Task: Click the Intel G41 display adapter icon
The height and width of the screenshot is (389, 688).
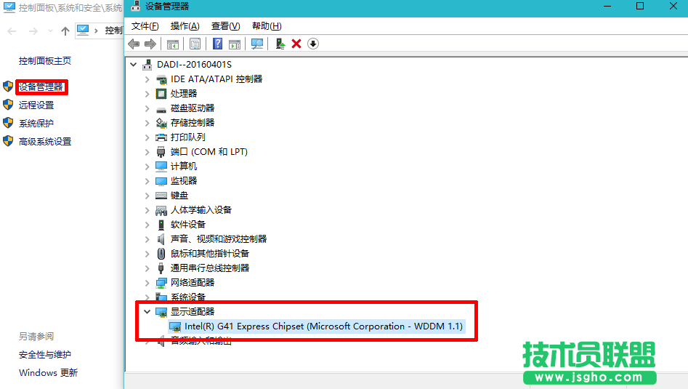Action: click(x=175, y=326)
